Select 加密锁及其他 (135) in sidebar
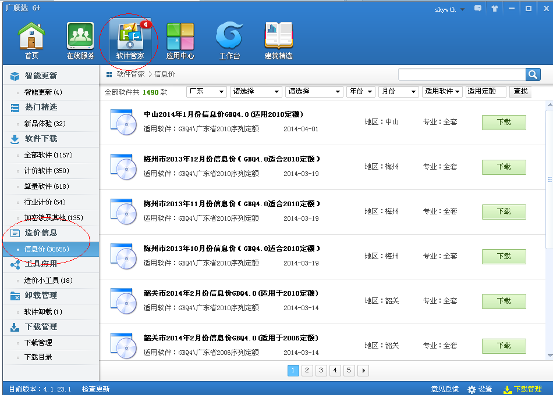Screen dimensions: 553x395 coord(54,218)
